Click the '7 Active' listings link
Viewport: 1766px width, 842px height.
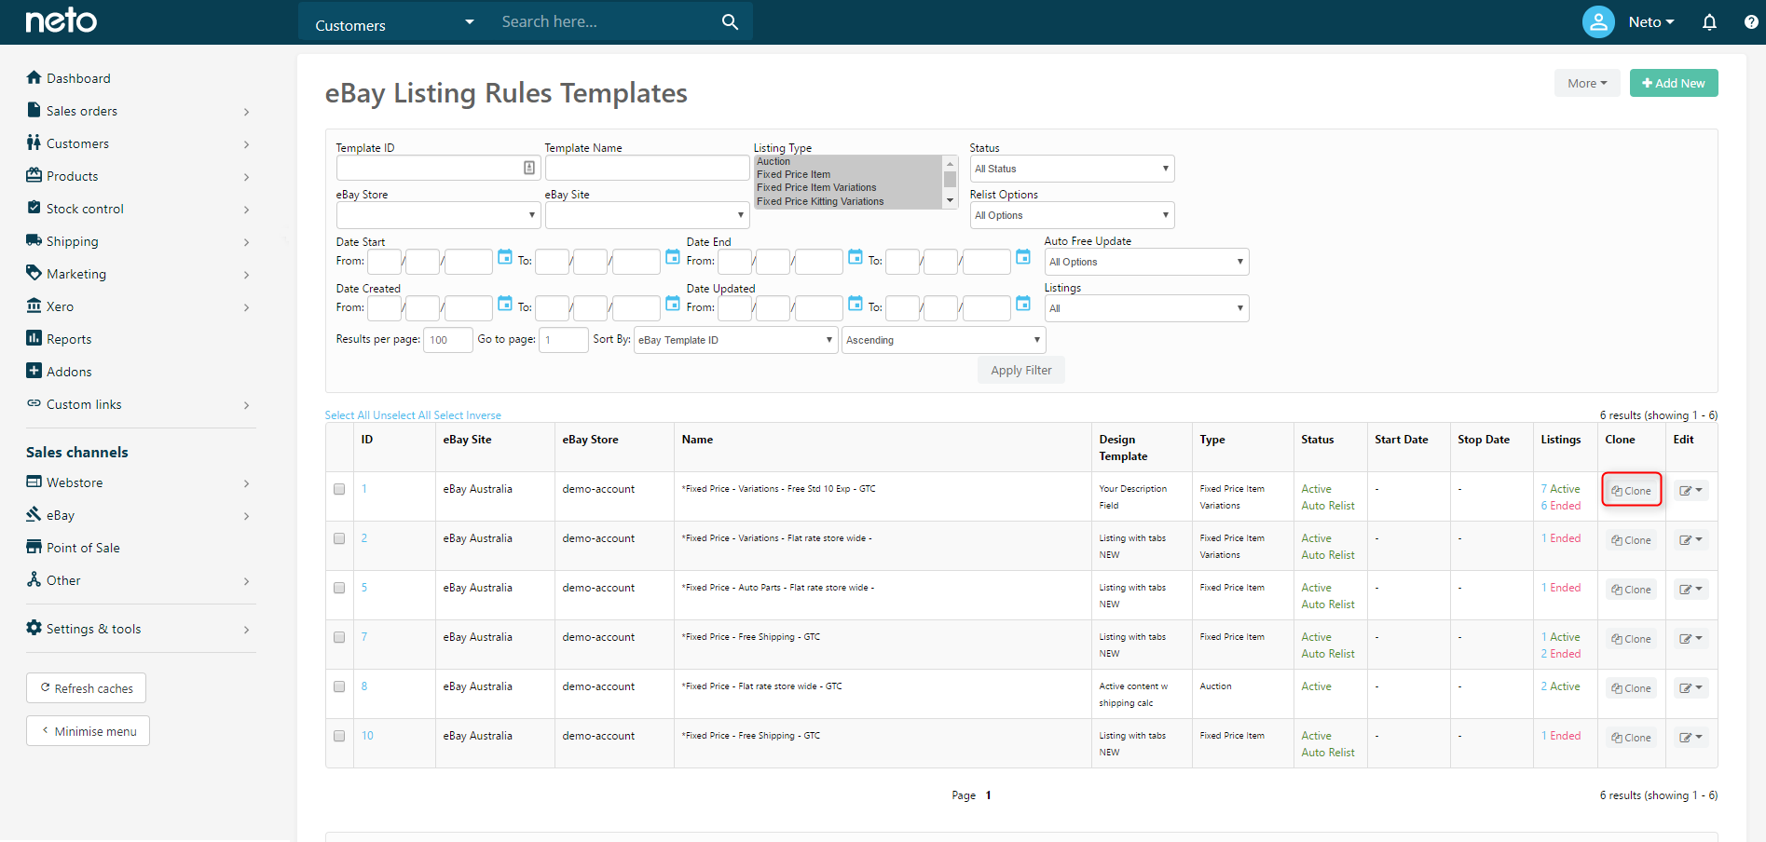tap(1560, 489)
